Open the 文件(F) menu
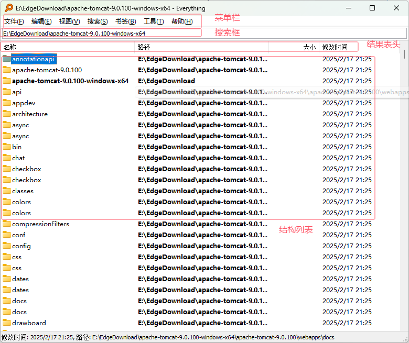 pos(14,21)
